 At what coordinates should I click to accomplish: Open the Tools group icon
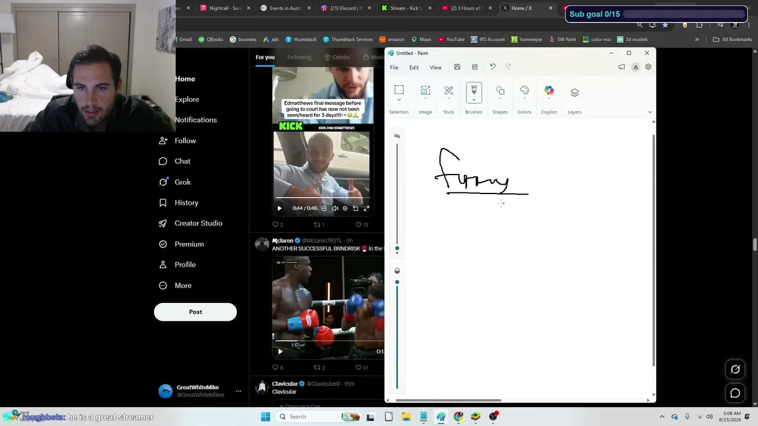click(x=449, y=91)
